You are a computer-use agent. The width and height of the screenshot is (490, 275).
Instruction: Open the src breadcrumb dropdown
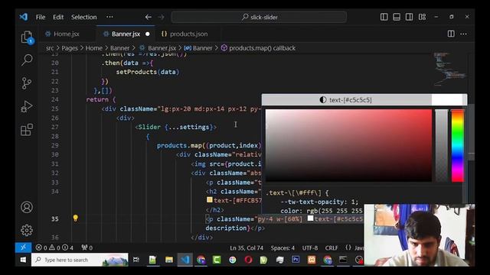pos(50,48)
